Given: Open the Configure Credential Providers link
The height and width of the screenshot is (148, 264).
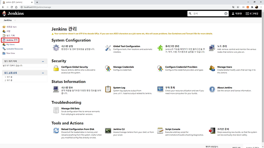Looking at the screenshot, I should point(181,67).
